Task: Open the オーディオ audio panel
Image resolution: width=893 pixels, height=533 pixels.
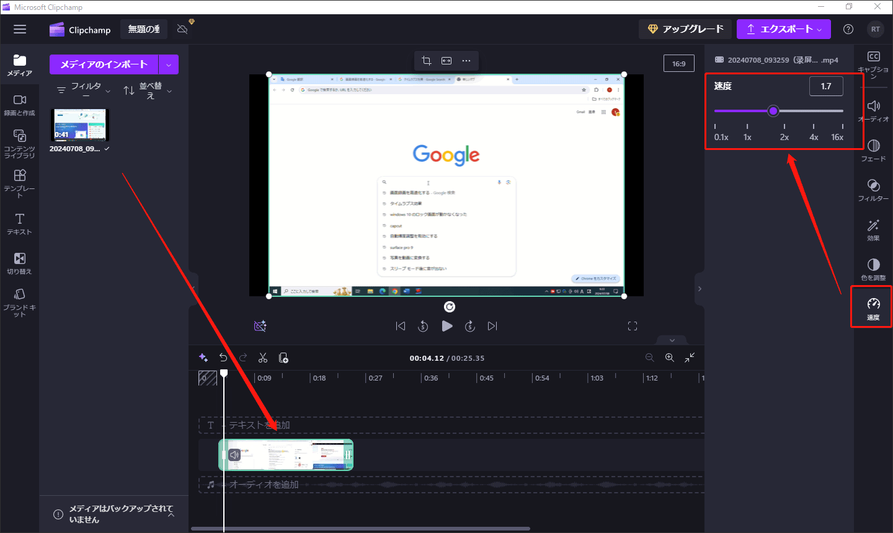Action: pyautogui.click(x=873, y=111)
